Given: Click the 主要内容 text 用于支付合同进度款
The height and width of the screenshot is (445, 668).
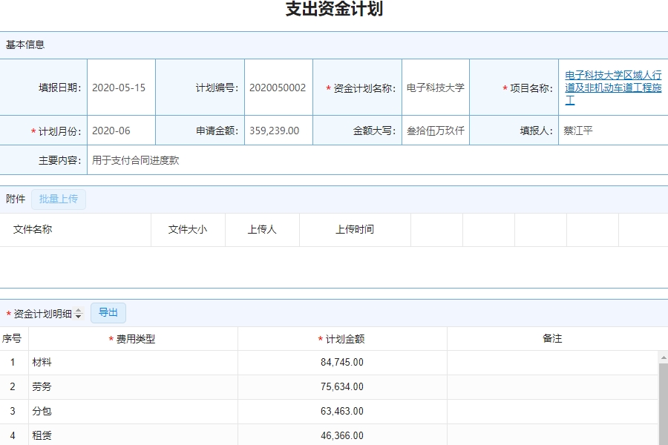Looking at the screenshot, I should [136, 160].
